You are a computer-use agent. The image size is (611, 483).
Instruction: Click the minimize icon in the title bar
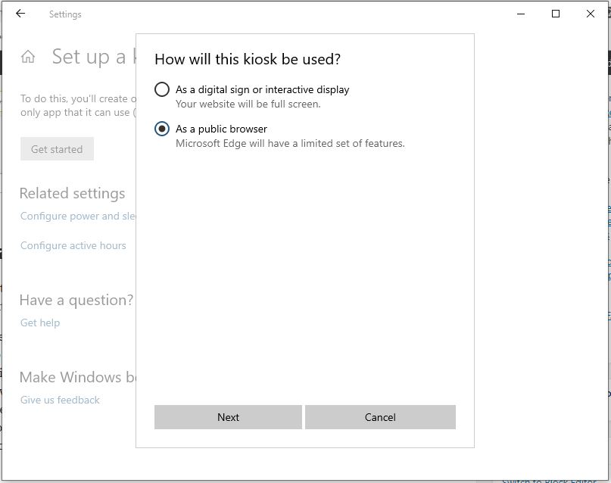click(519, 14)
